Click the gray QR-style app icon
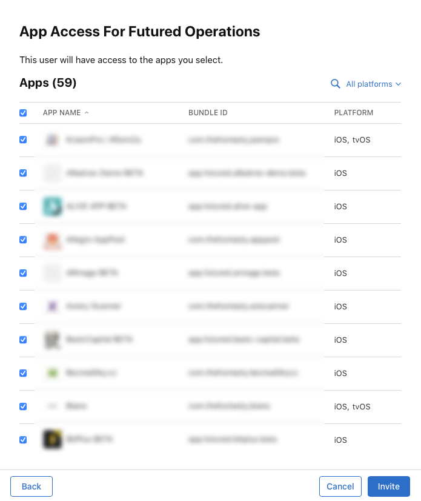 [52, 340]
